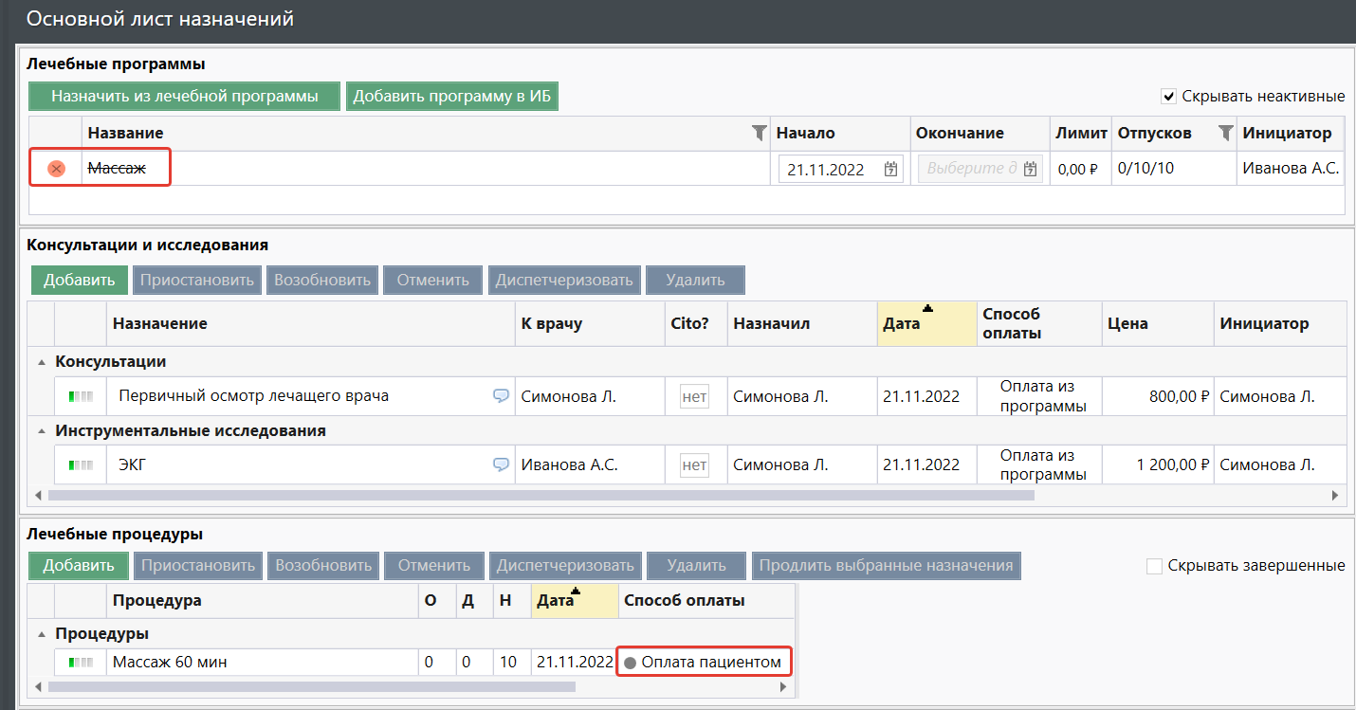Image resolution: width=1356 pixels, height=710 pixels.
Task: Toggle the Cito 'нет' switch for ЭКГ
Action: pos(694,464)
